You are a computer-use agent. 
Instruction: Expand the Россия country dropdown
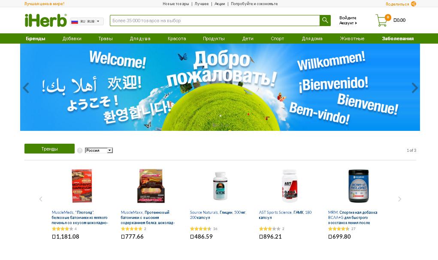(99, 151)
